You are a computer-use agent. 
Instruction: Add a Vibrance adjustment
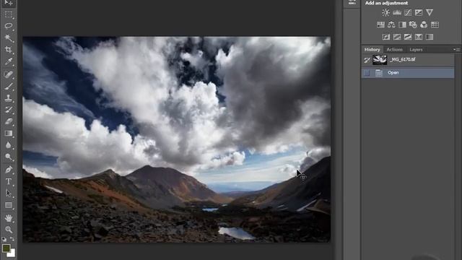point(430,12)
